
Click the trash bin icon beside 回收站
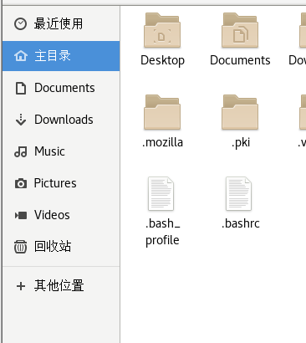point(21,247)
